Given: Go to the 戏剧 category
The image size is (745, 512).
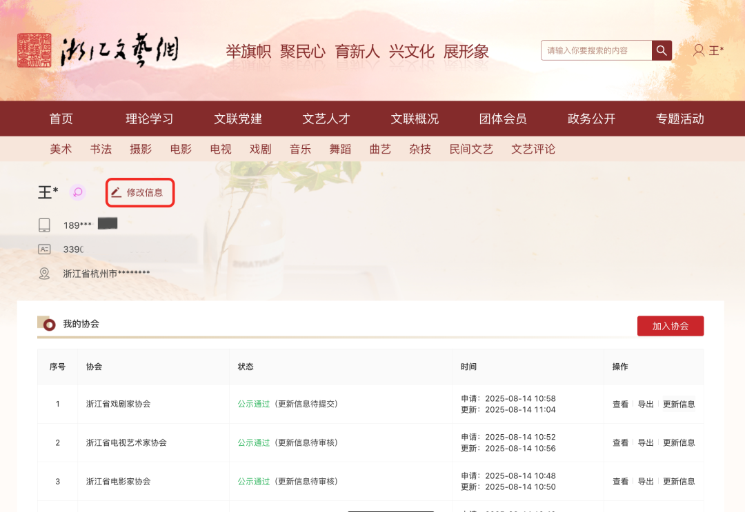Looking at the screenshot, I should [x=260, y=149].
